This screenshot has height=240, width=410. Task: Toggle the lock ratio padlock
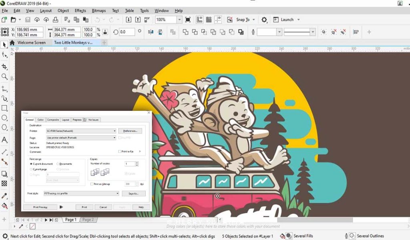tap(105, 32)
